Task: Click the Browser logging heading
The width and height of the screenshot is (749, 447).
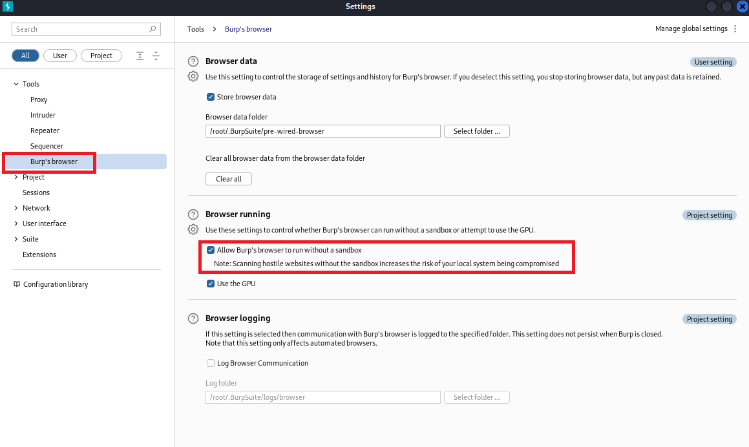Action: (238, 318)
